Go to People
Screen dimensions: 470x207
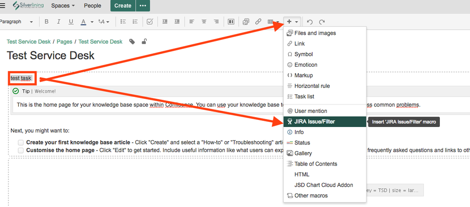93,6
